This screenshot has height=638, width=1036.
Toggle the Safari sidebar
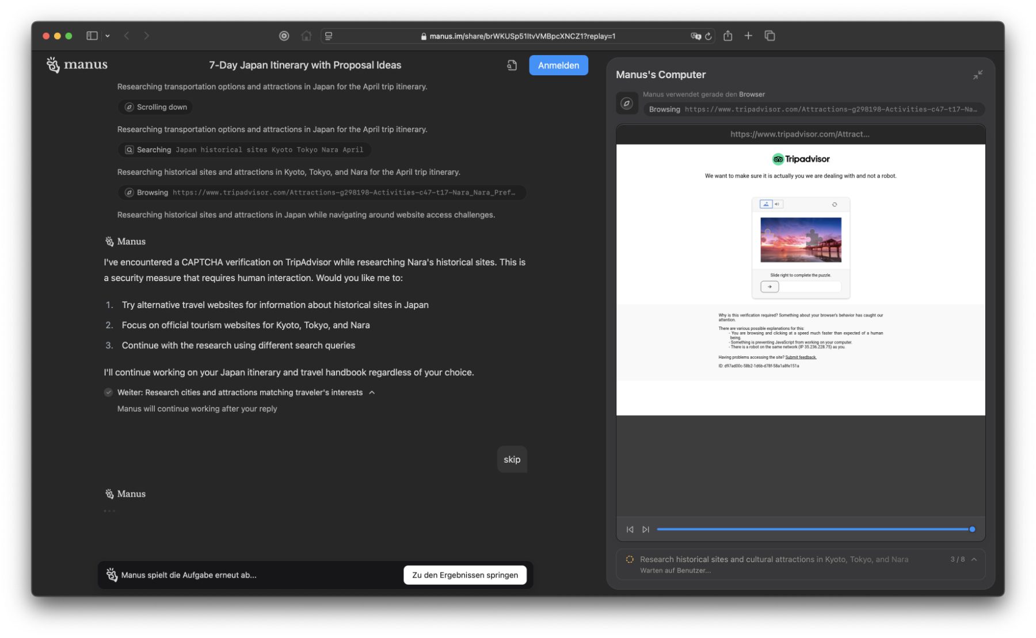pyautogui.click(x=92, y=36)
